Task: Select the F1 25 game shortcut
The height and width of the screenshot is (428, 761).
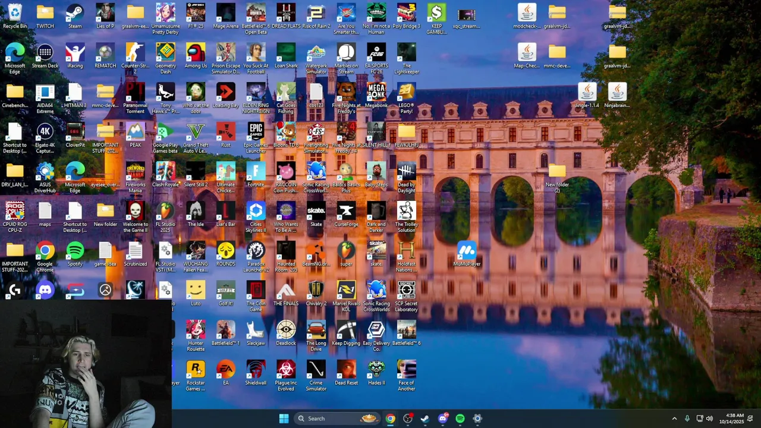Action: pos(196,16)
